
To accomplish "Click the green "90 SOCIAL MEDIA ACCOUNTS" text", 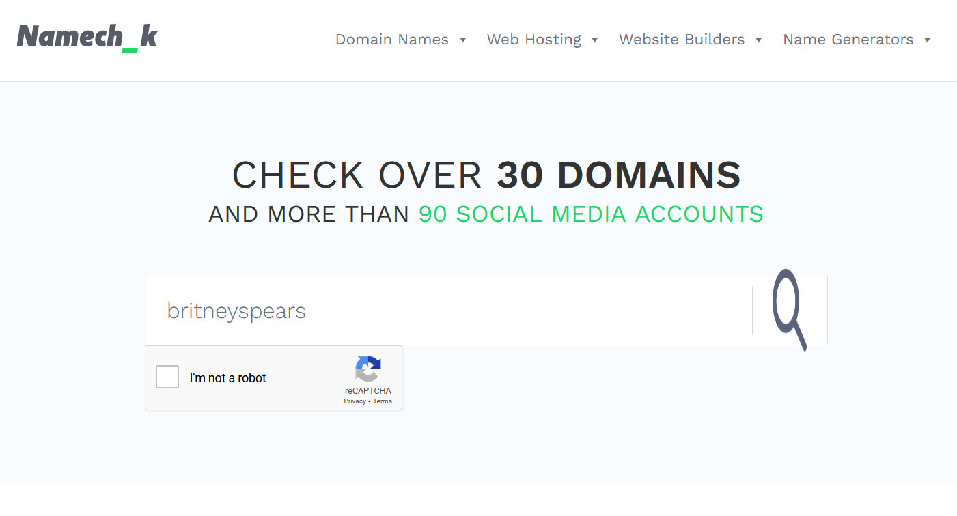I will (x=591, y=214).
